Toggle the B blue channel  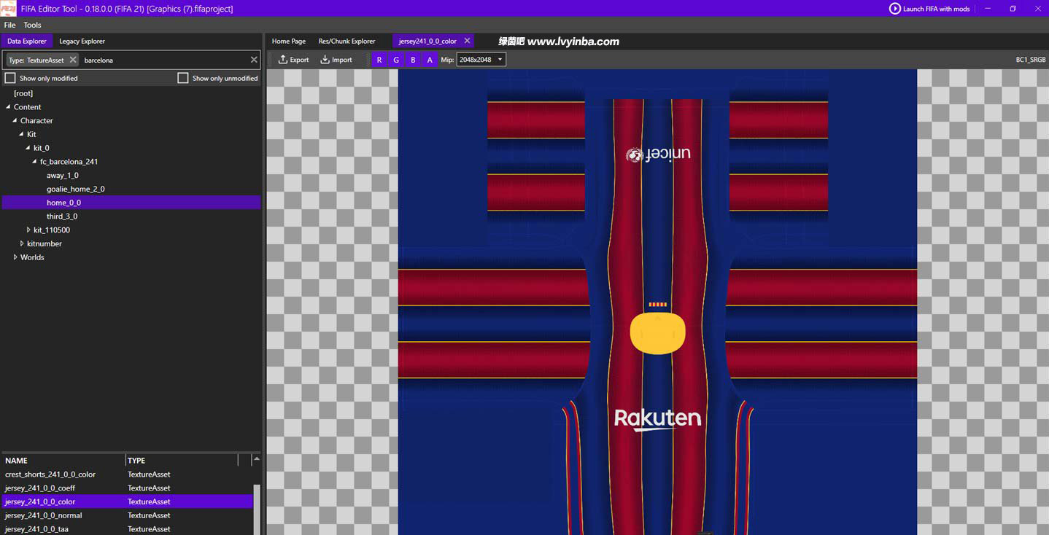click(x=413, y=60)
